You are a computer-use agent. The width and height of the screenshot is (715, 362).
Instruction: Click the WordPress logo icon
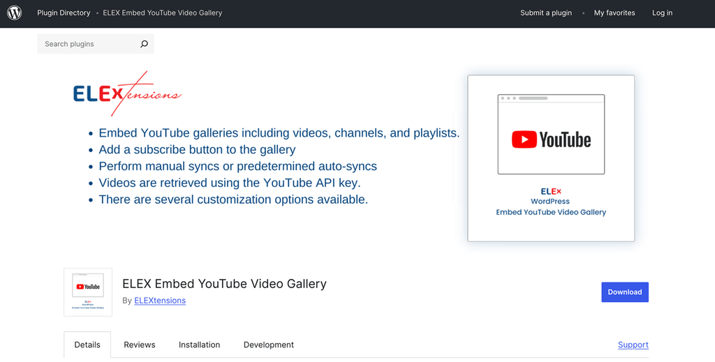pyautogui.click(x=14, y=13)
